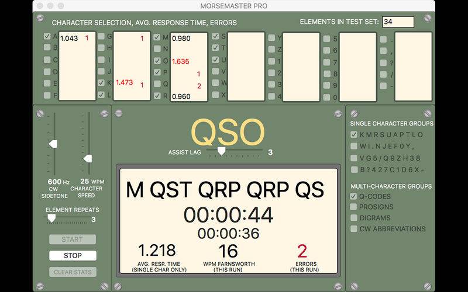Viewport: 468px width, 292px height.
Task: Click the CLEAR STATS button
Action: (73, 272)
